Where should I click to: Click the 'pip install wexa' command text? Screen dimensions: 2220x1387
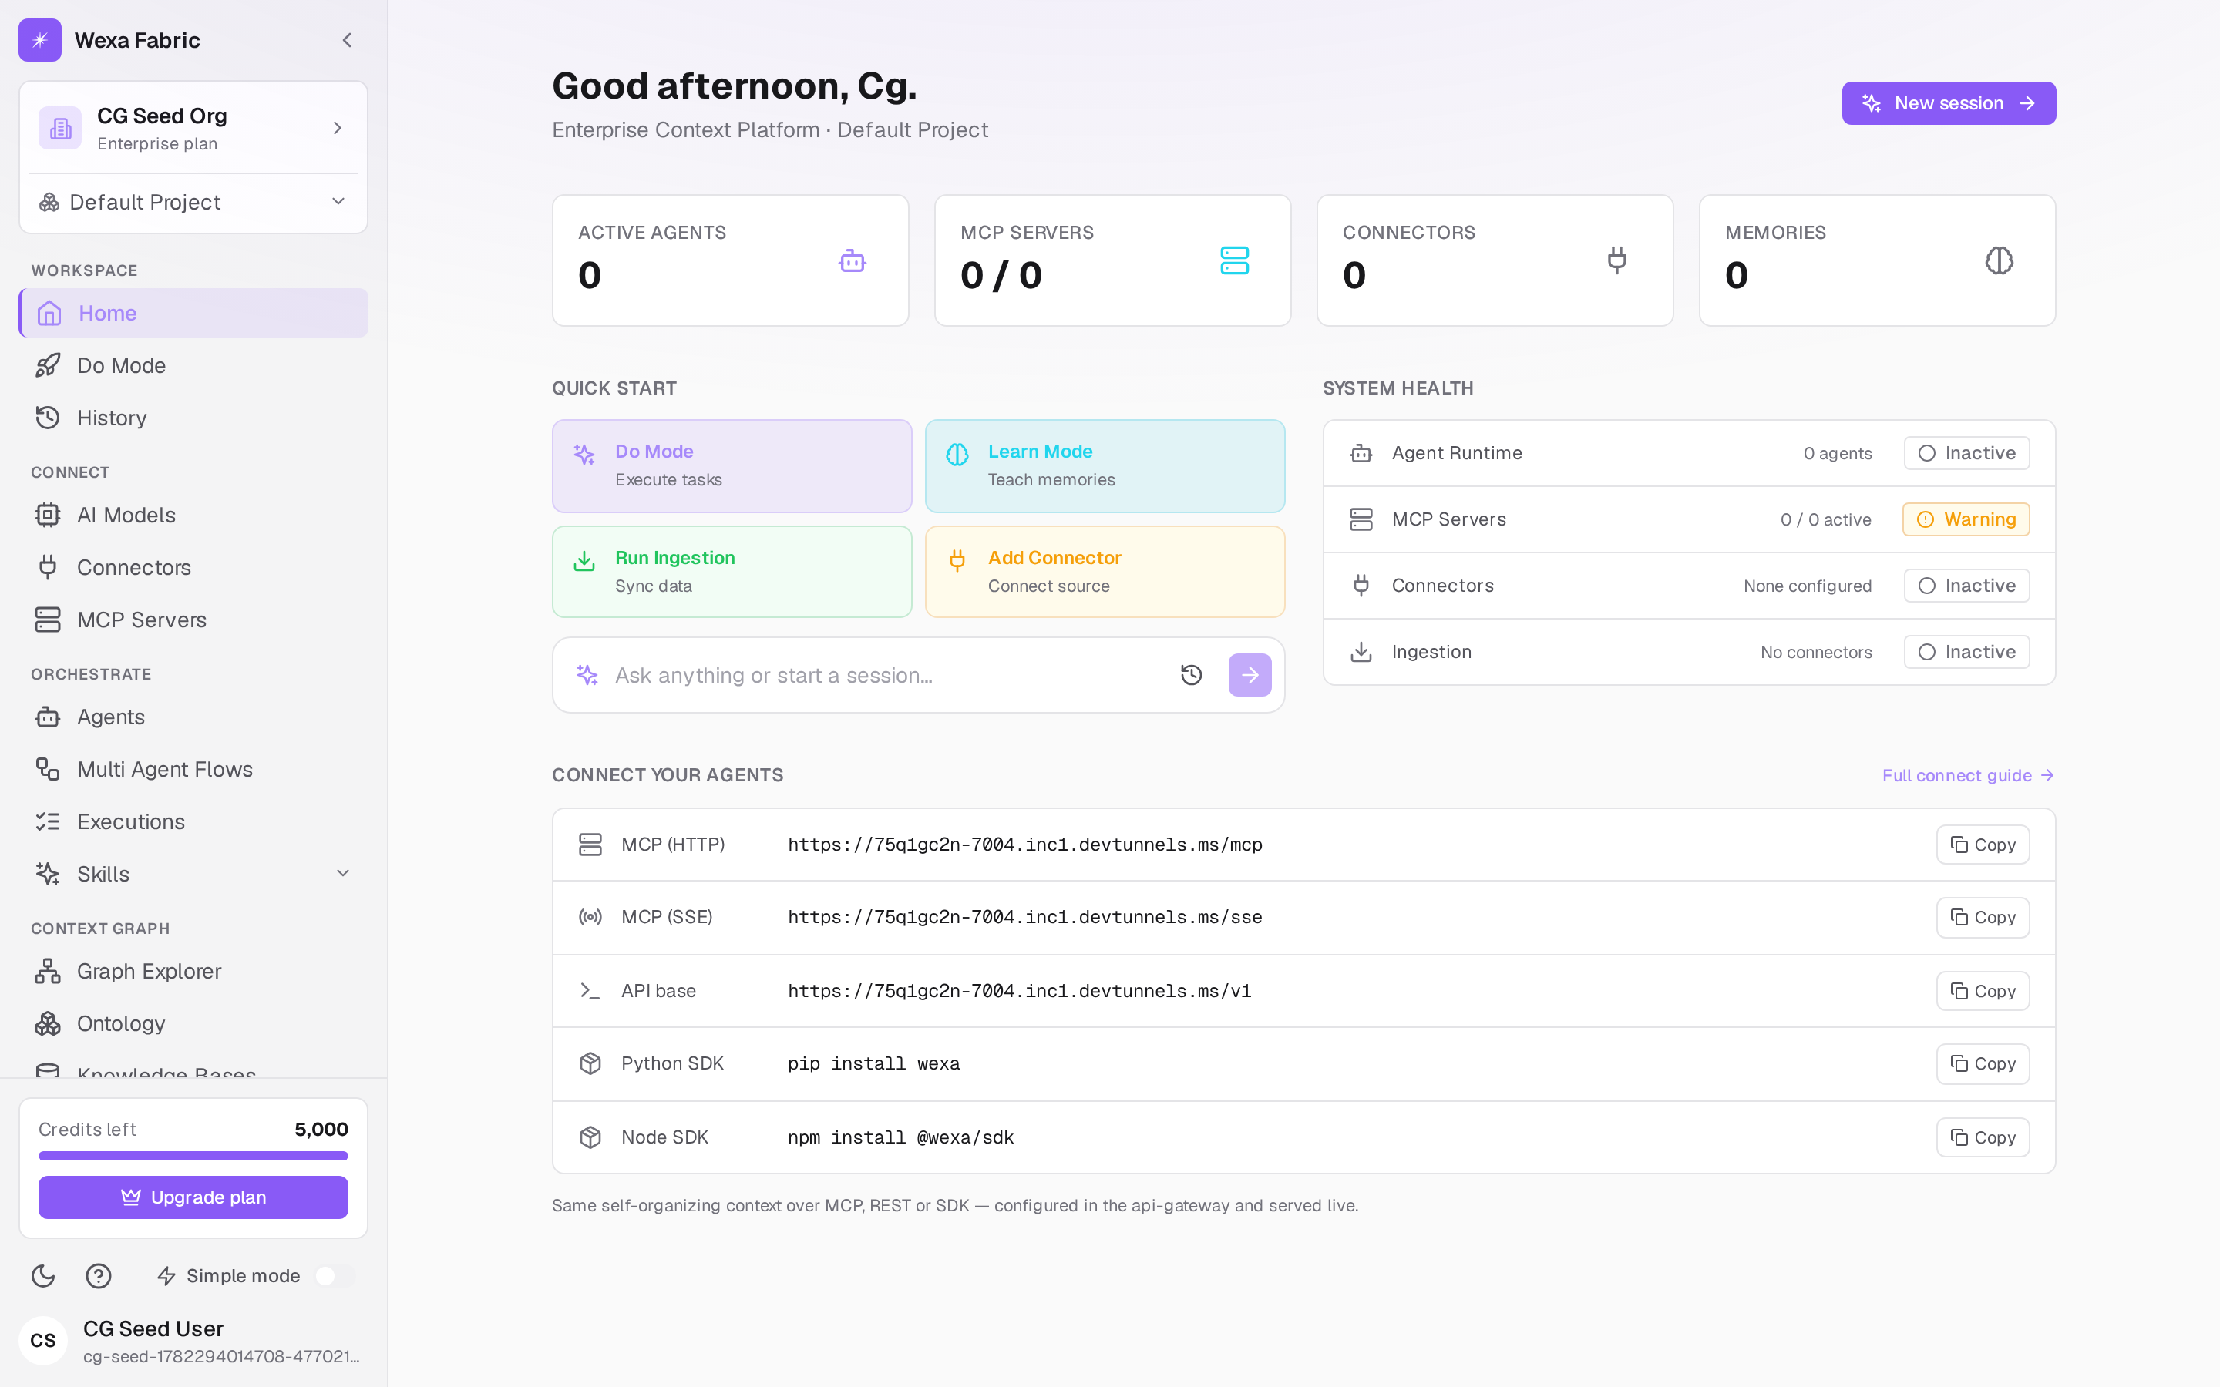click(873, 1063)
